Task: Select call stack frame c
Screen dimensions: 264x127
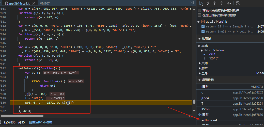Action: (230, 92)
